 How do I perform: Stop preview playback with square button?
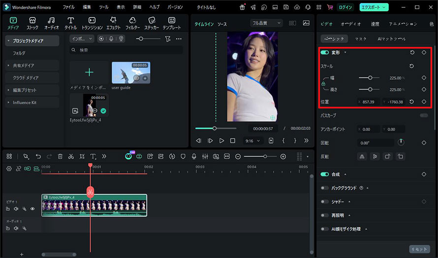tap(232, 141)
